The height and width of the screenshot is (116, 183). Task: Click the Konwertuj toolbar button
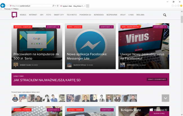coord(7,9)
